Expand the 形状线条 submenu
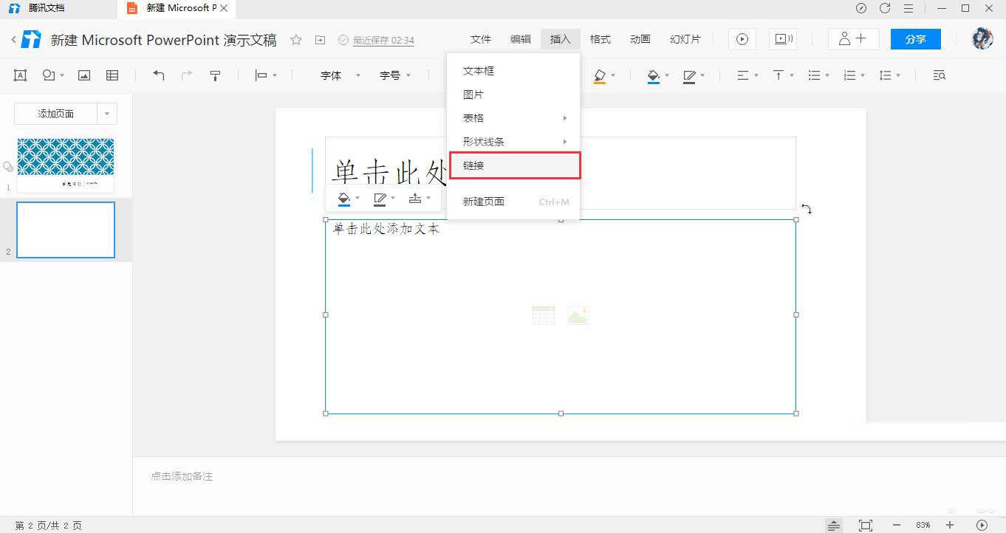Viewport: 1006px width, 533px height. click(x=513, y=141)
